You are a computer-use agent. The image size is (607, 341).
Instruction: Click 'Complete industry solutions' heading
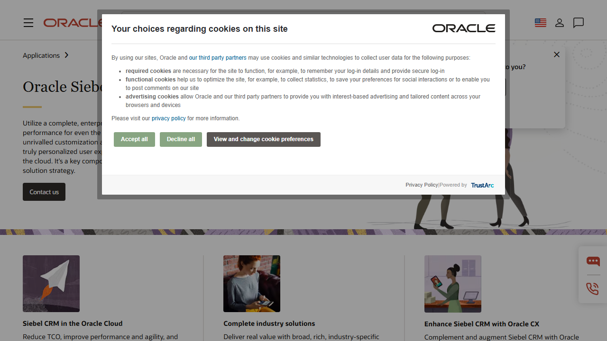coord(269,323)
